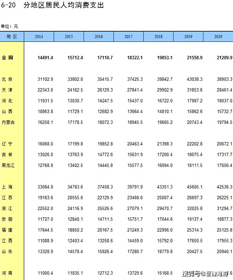233x280 pixels.
Task: Click the 2020 column header
Action: coord(218,37)
